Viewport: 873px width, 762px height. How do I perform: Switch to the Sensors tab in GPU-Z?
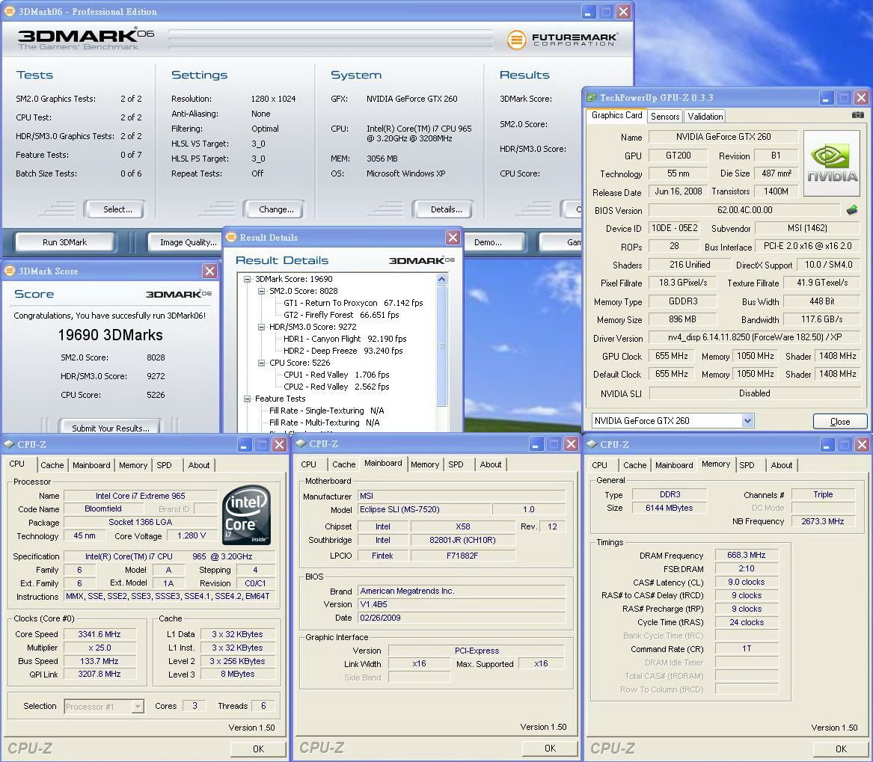click(665, 117)
